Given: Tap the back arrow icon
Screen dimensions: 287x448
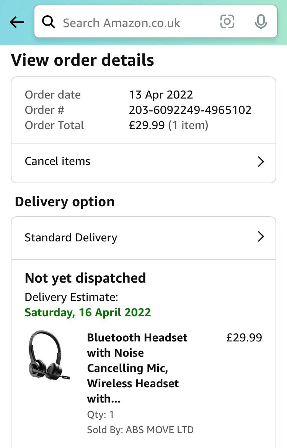Looking at the screenshot, I should coord(17,23).
